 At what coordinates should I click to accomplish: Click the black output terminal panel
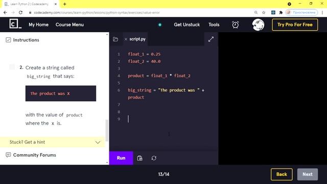272,99
